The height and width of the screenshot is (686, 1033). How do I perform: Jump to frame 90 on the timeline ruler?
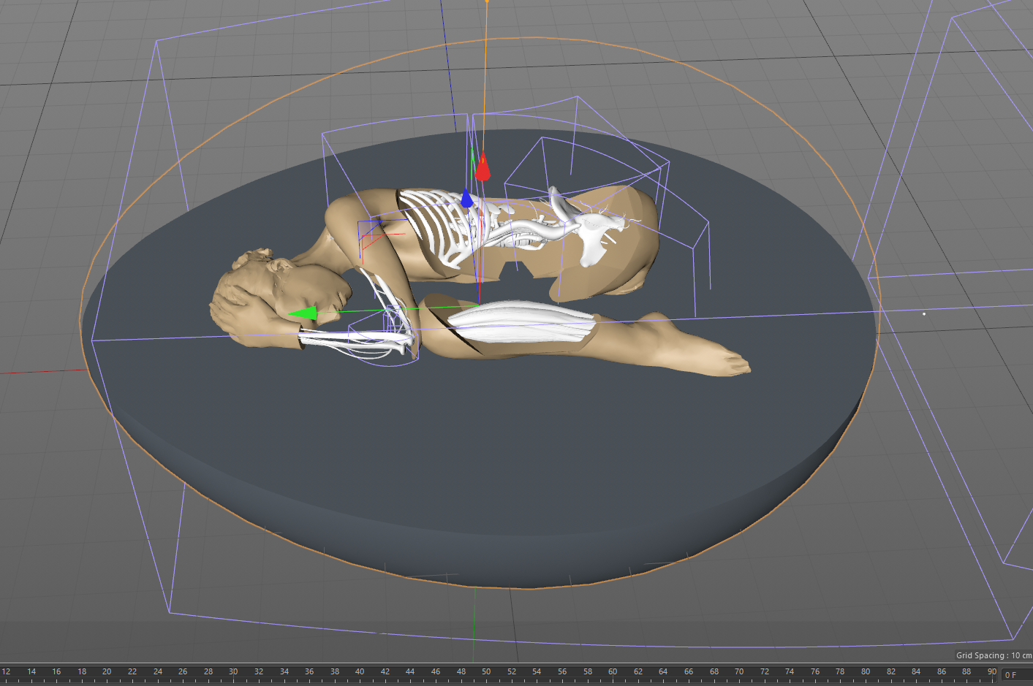coord(992,671)
